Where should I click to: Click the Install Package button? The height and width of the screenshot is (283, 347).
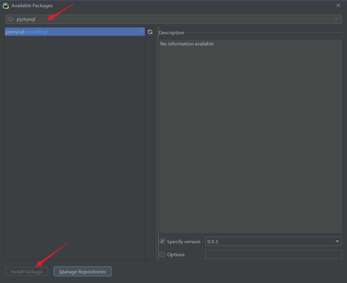pyautogui.click(x=27, y=272)
